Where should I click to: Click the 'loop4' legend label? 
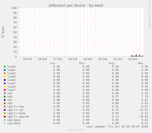click(11, 80)
